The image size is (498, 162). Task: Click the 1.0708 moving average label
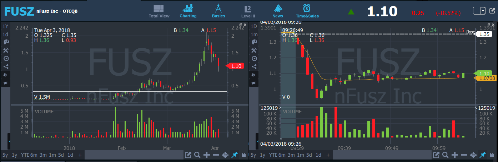click(x=485, y=78)
